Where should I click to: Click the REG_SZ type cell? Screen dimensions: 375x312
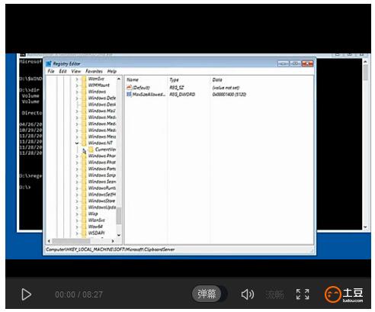coord(177,88)
